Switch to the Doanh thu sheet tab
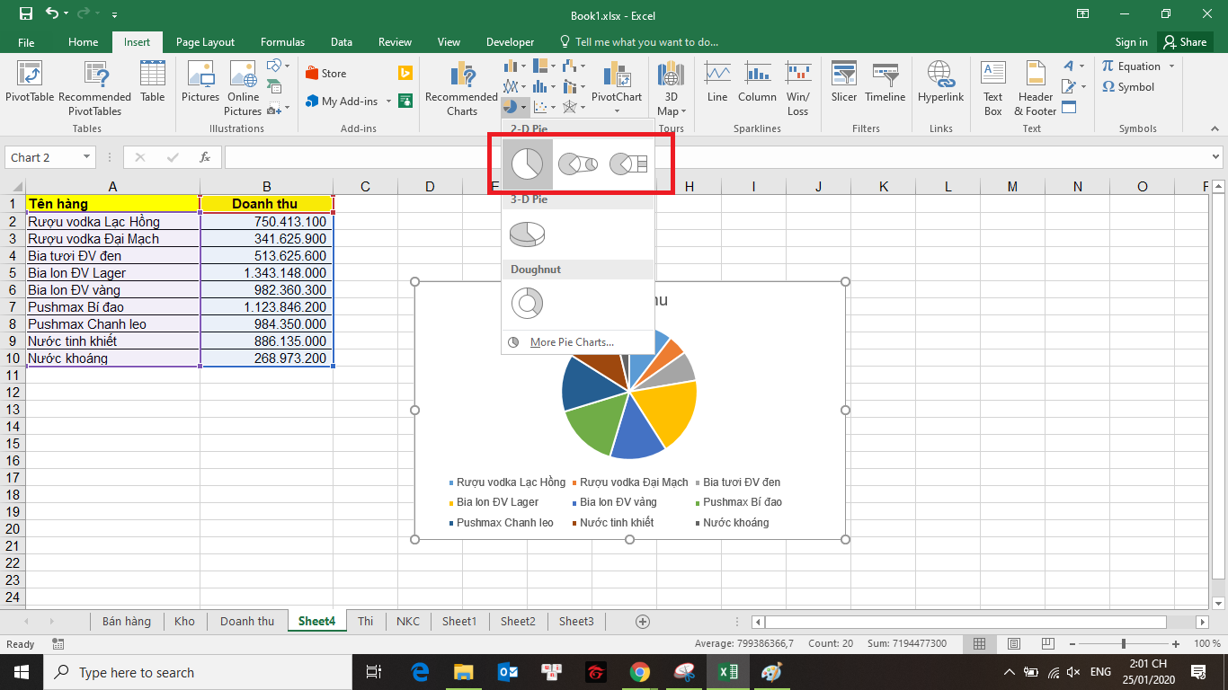This screenshot has width=1228, height=690. pos(246,621)
